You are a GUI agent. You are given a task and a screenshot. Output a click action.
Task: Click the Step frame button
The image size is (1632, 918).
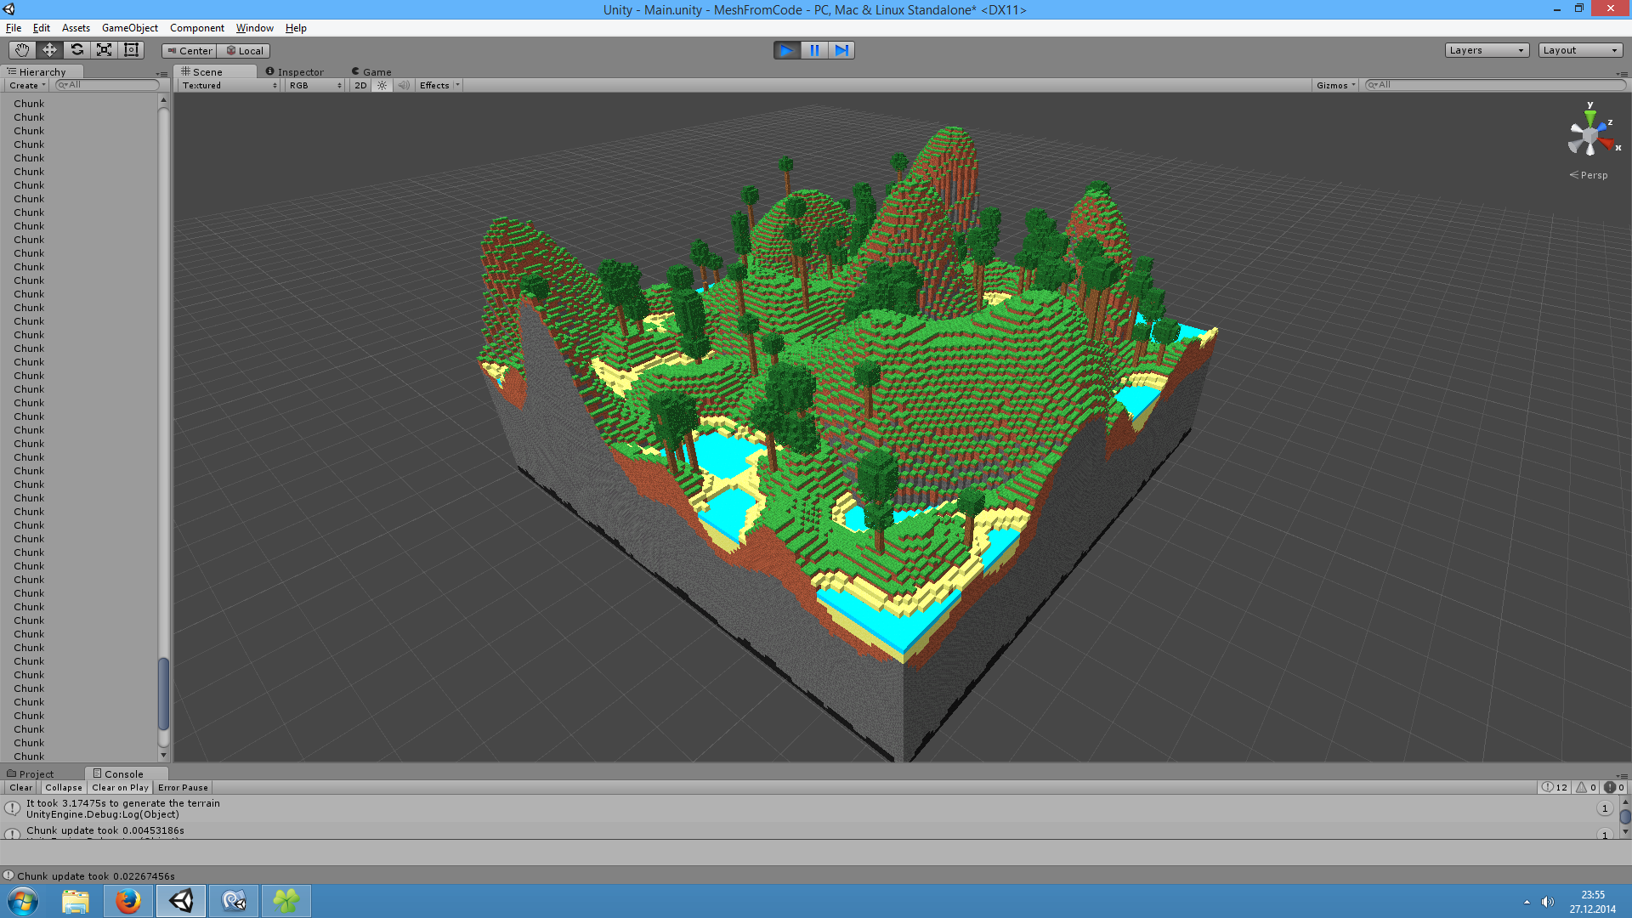[x=841, y=50]
